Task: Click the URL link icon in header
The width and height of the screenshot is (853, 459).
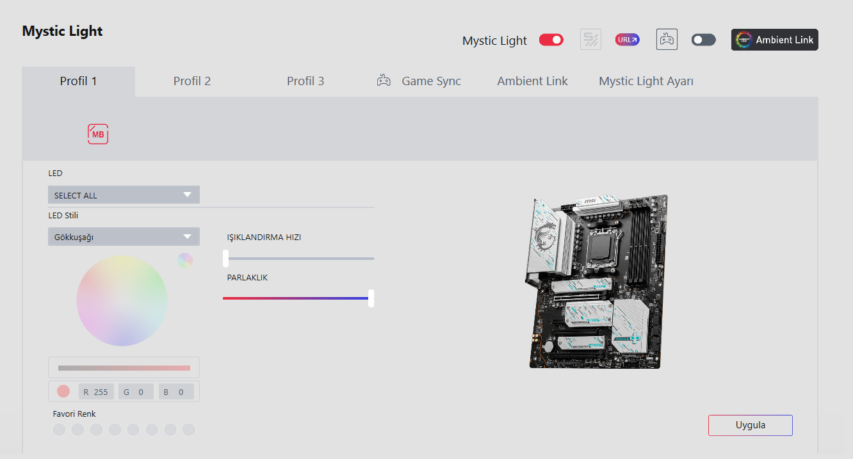Action: [x=628, y=40]
